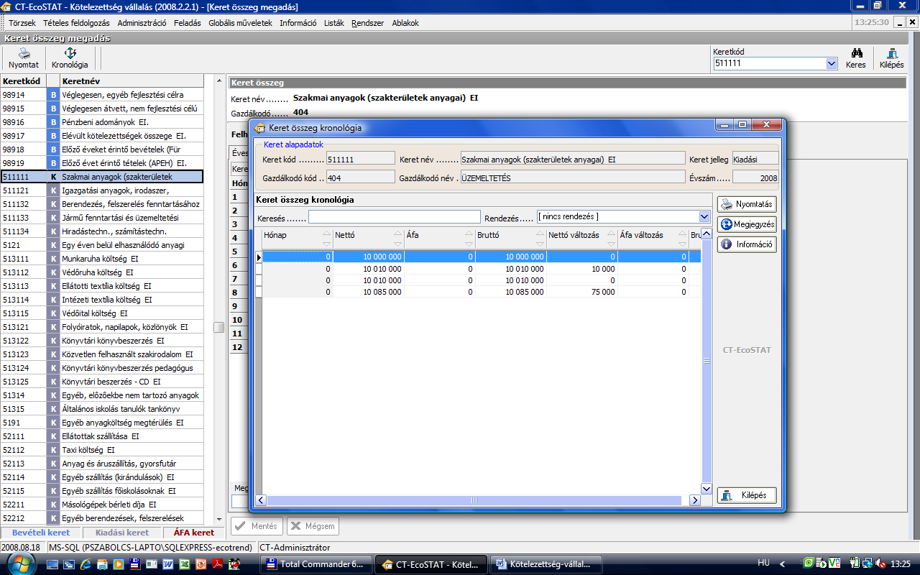Image resolution: width=920 pixels, height=575 pixels.
Task: Switch to Kötelezettség-vállal... Word taskbar button
Action: point(546,564)
